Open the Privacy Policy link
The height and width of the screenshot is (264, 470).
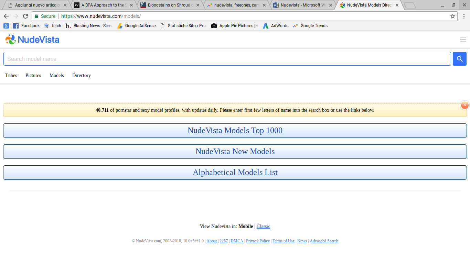click(258, 241)
